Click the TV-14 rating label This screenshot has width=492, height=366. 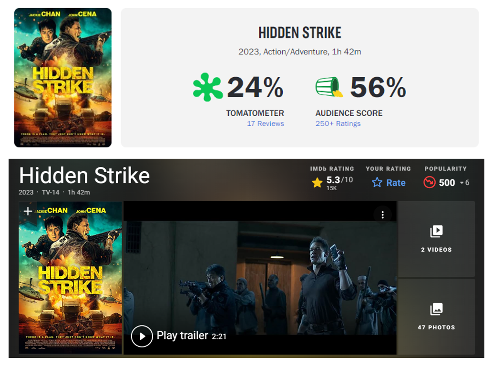pos(51,192)
